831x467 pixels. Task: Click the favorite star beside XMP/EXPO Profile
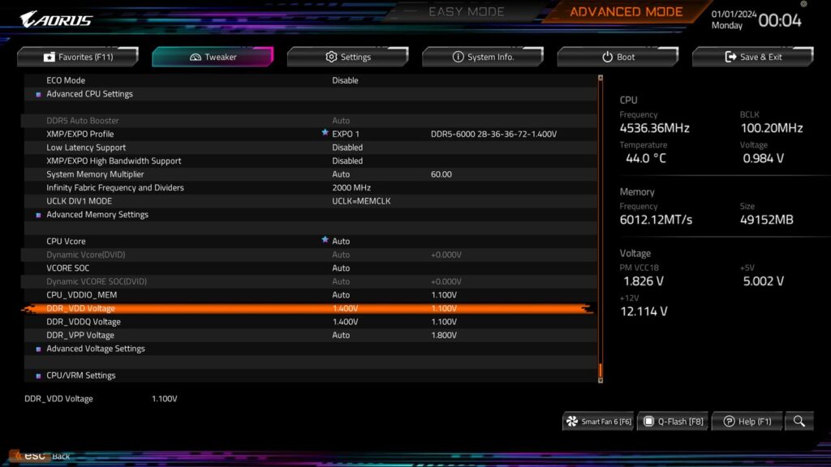[x=325, y=132]
